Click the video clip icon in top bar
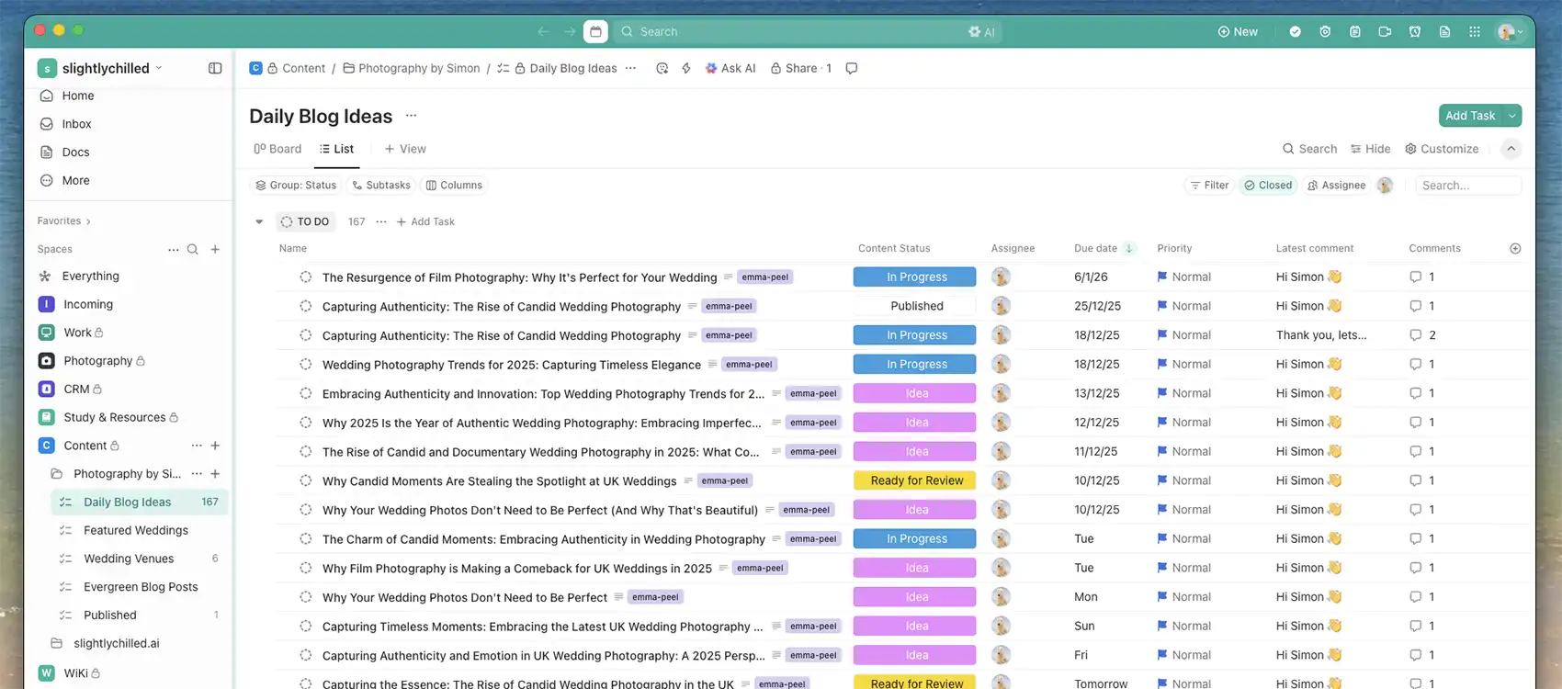 click(1385, 31)
